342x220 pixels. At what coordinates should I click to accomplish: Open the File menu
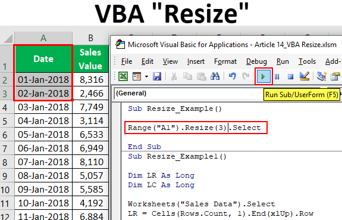127,61
